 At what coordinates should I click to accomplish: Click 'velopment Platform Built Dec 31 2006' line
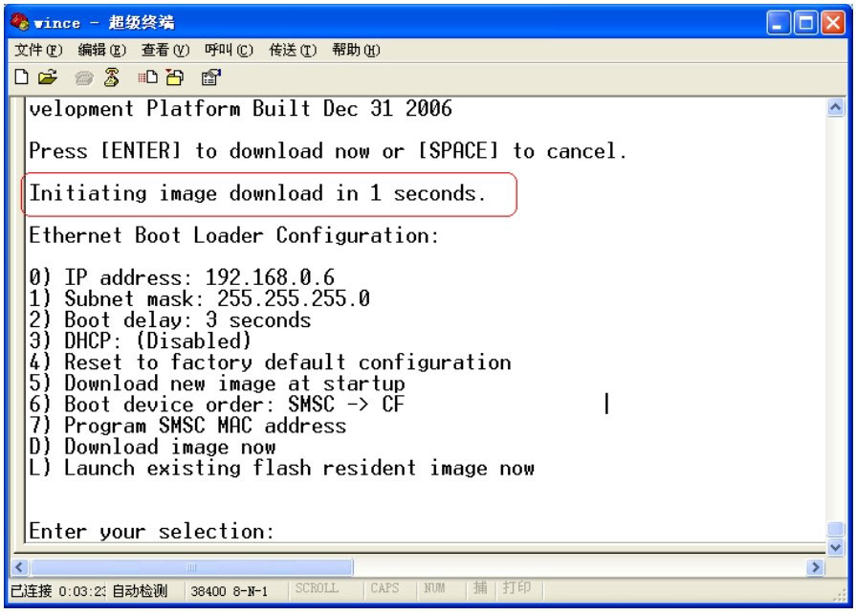240,109
